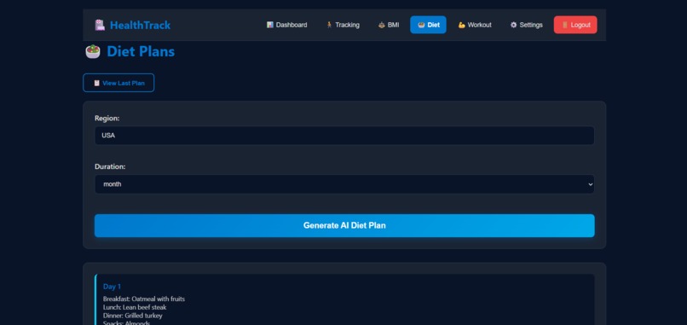This screenshot has width=687, height=325.
Task: Click the View Last Plan button
Action: (x=118, y=83)
